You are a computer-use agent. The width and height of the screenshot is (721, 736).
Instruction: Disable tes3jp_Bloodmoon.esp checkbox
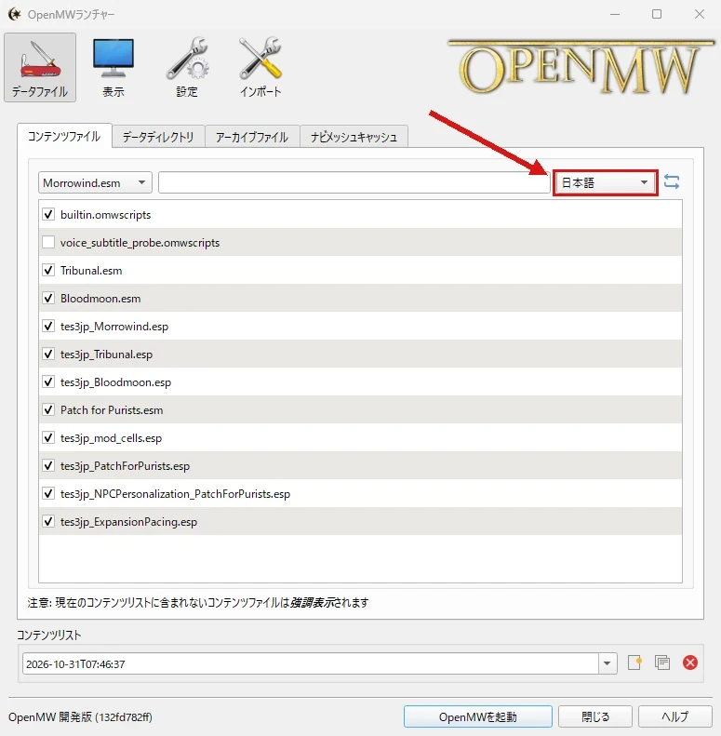[x=48, y=382]
